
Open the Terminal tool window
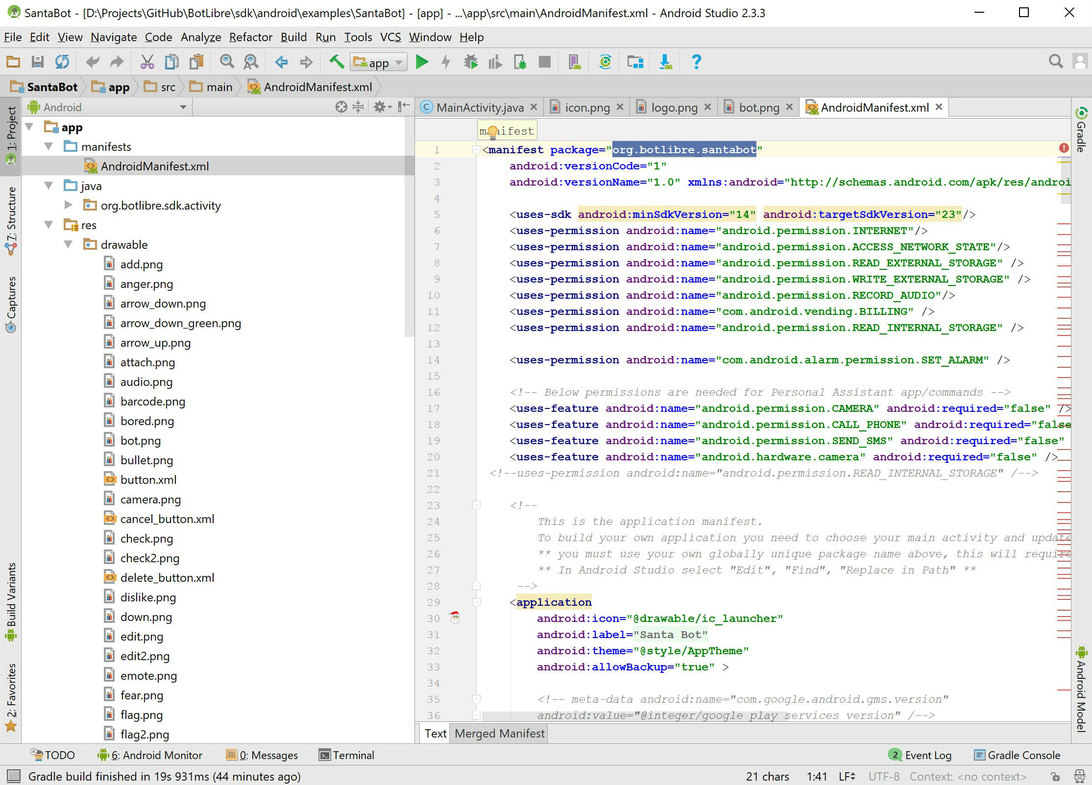click(x=347, y=755)
